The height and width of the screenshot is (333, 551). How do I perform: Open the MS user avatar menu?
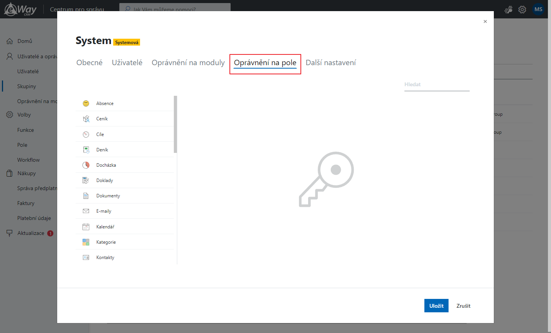point(538,9)
